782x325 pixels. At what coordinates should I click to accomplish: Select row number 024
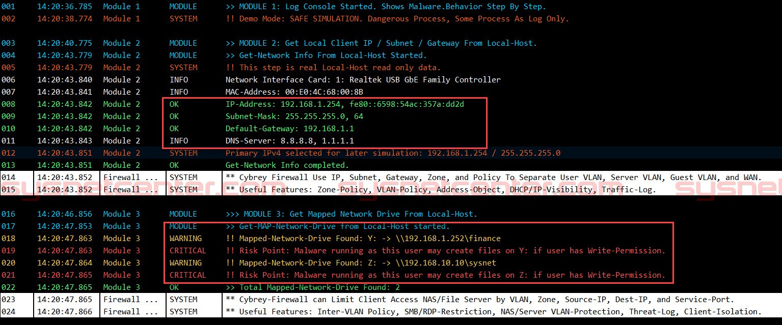[9, 312]
